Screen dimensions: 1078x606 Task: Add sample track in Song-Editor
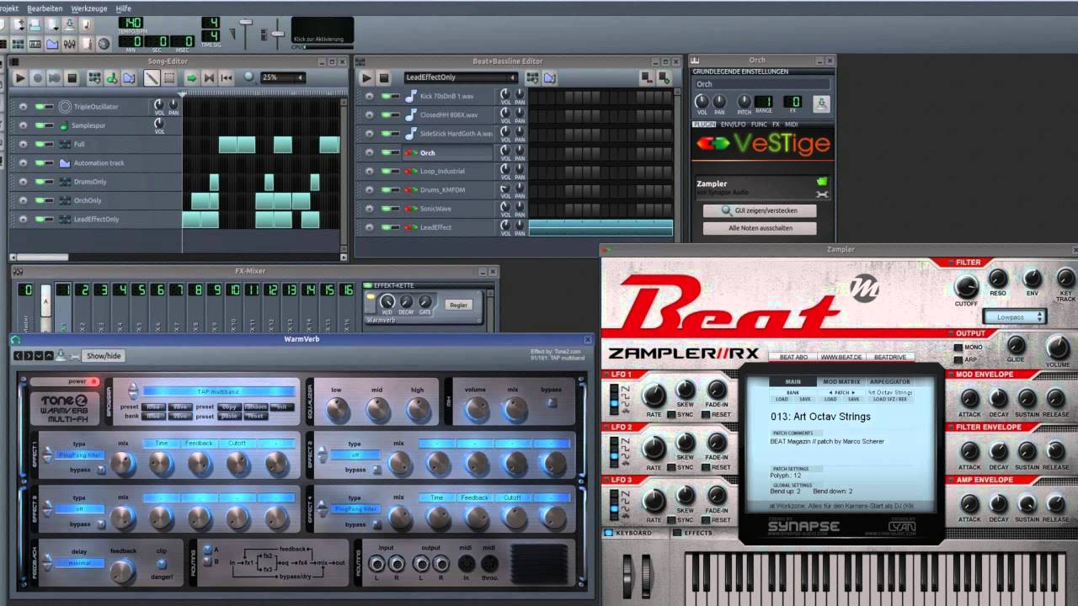tap(111, 77)
